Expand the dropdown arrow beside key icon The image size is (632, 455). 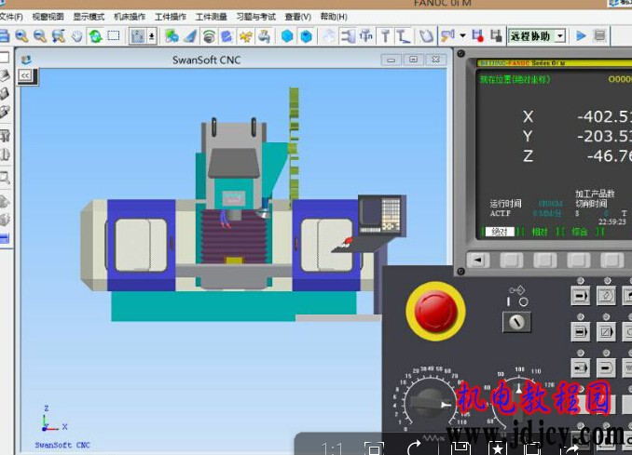(x=462, y=35)
